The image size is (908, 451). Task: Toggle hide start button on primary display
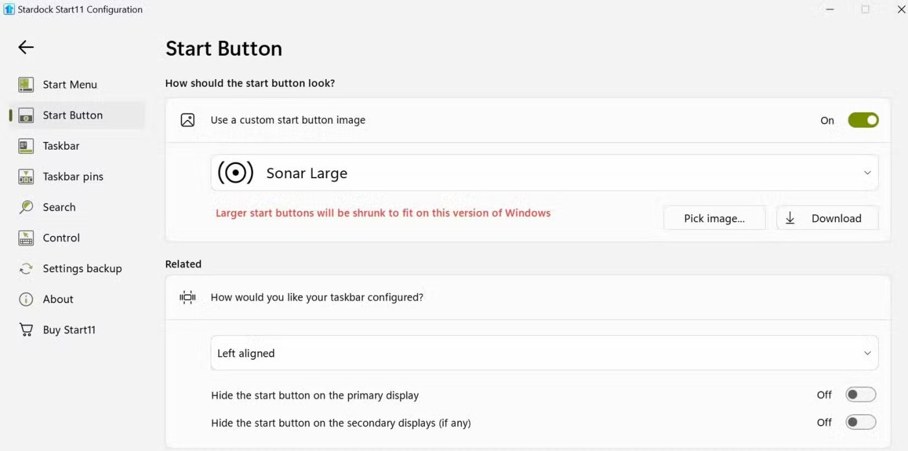point(861,395)
